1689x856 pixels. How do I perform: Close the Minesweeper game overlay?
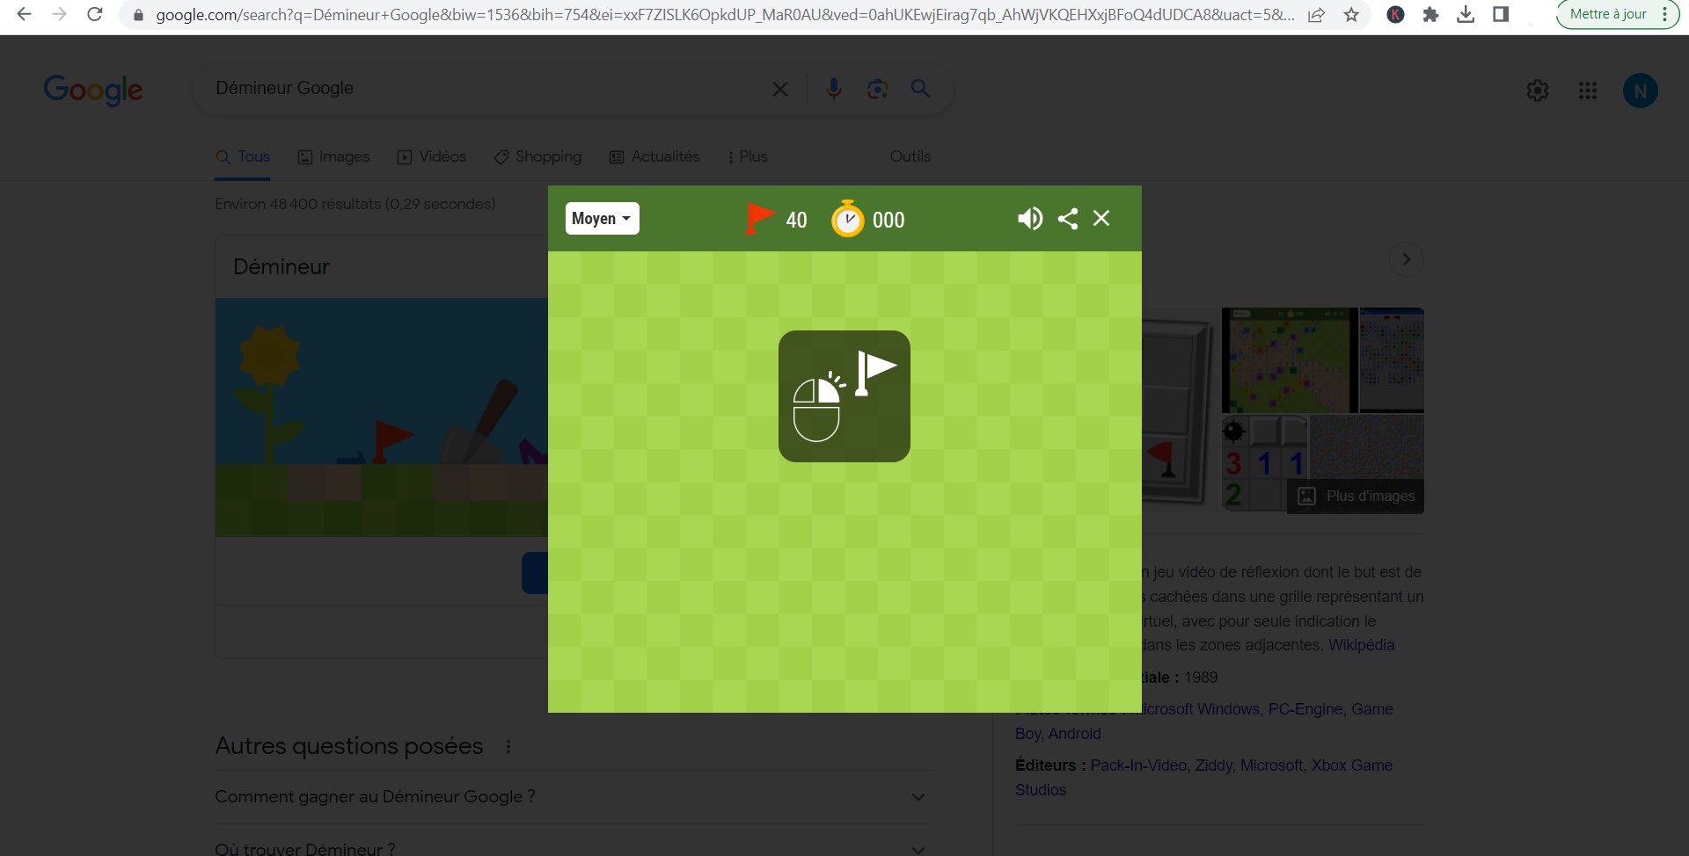(1101, 218)
